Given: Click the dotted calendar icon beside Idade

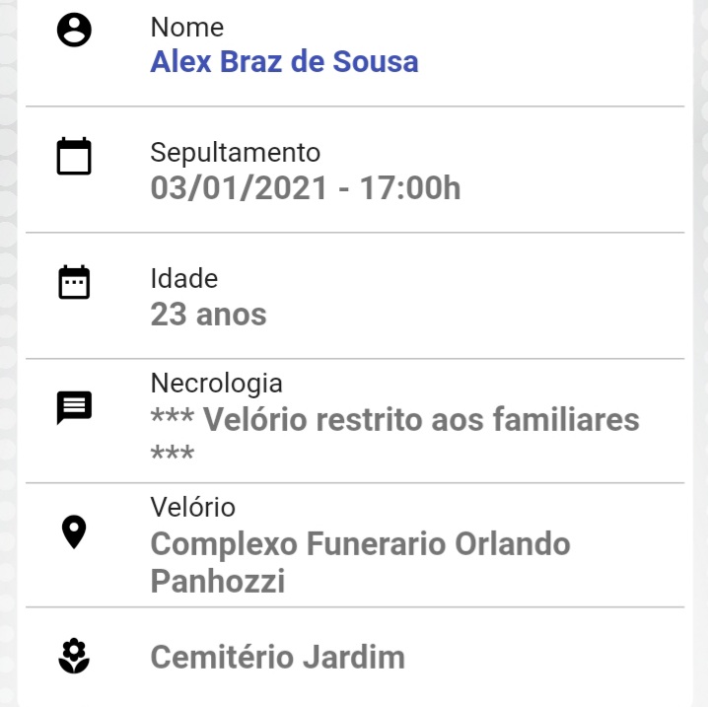Looking at the screenshot, I should (x=74, y=282).
